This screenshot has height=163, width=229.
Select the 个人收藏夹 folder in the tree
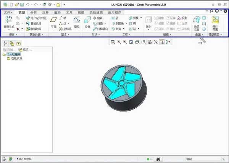tap(14, 54)
